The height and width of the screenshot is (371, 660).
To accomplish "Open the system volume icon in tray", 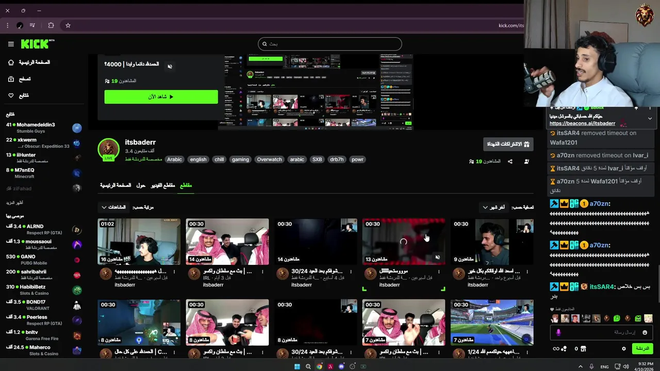I will point(625,366).
